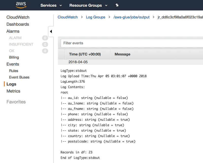Open CloudWatch in the sidebar
The image size is (203, 163).
pyautogui.click(x=18, y=17)
